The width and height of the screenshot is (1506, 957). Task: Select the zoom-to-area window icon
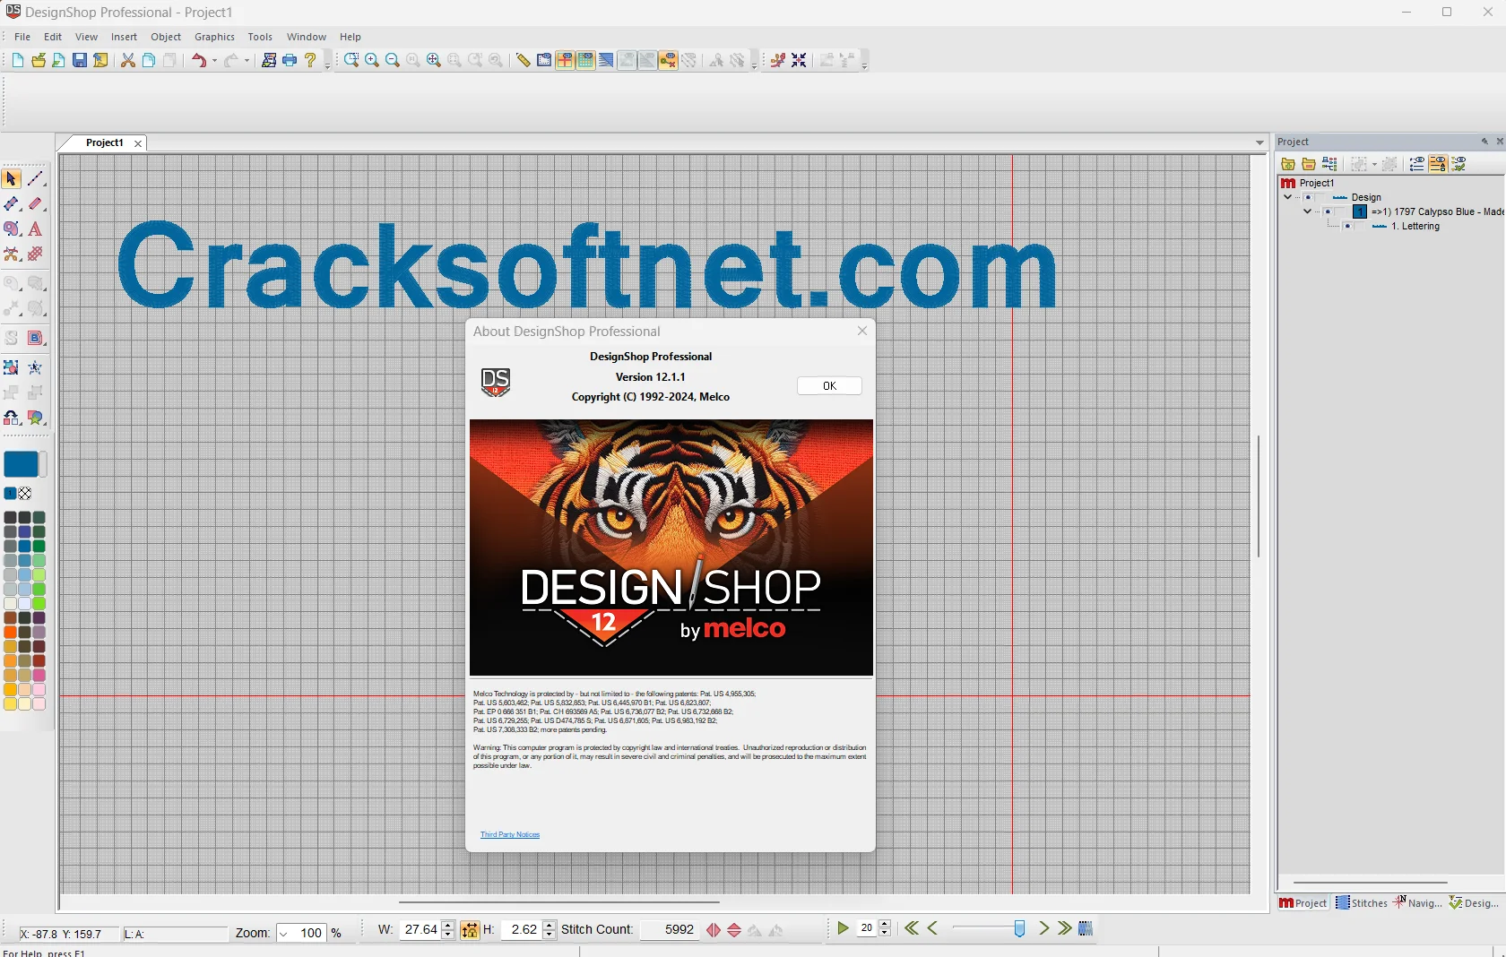tap(351, 60)
